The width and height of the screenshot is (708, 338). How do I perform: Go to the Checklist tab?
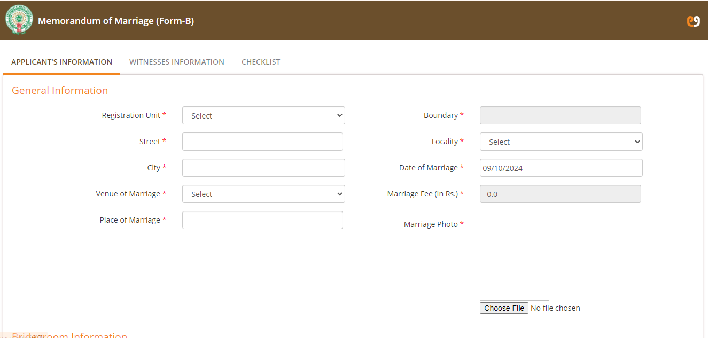261,62
